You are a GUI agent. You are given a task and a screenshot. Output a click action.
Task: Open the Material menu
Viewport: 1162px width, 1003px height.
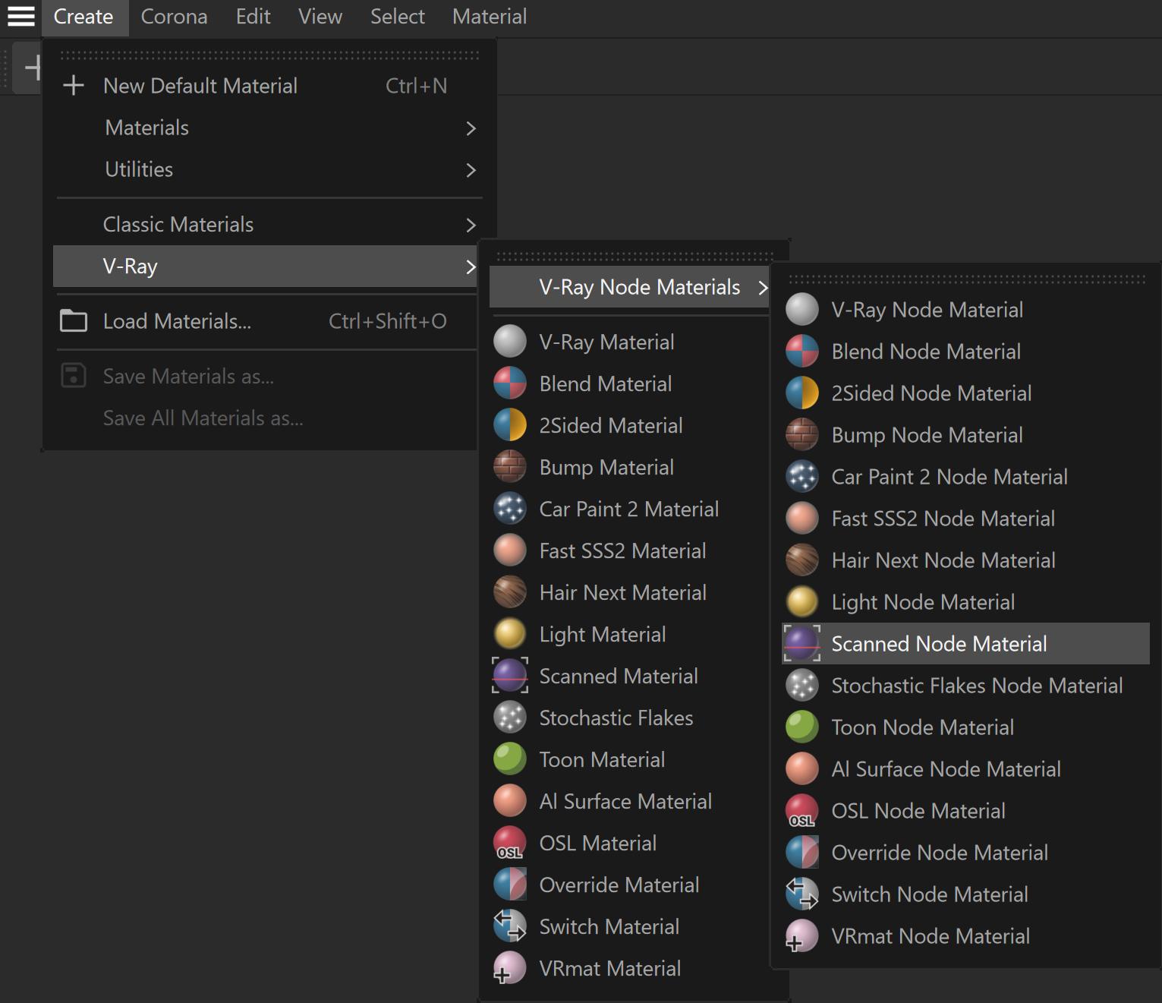[490, 17]
